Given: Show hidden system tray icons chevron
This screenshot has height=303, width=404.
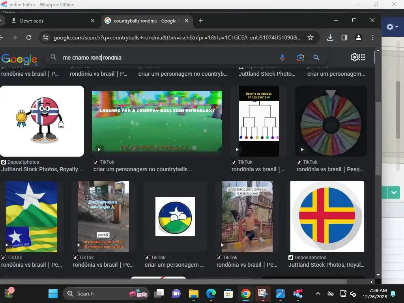Looking at the screenshot, I should (318, 294).
